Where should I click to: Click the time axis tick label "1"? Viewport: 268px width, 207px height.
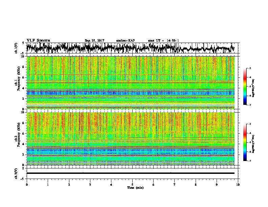coord(48,185)
